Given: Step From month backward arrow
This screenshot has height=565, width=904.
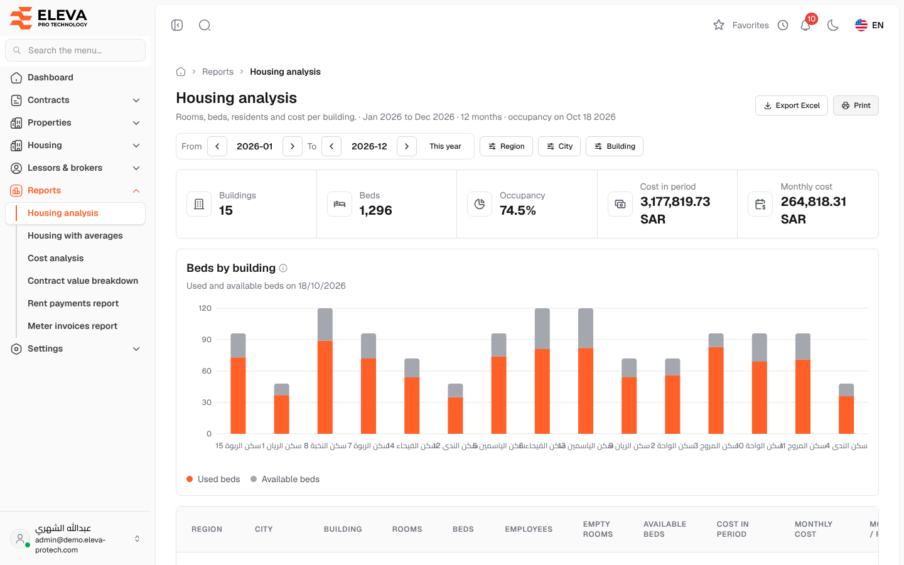Looking at the screenshot, I should (x=217, y=146).
